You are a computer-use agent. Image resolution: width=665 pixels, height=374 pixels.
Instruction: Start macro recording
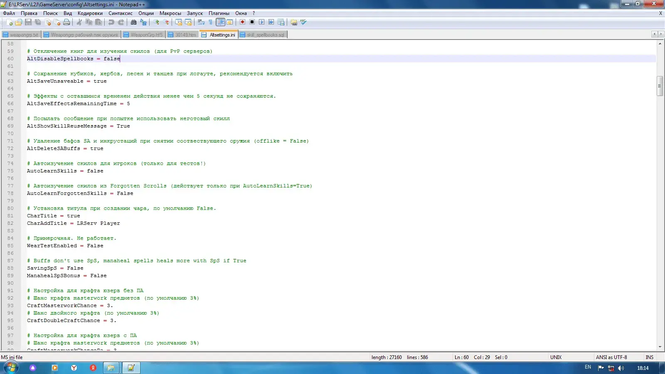(242, 22)
